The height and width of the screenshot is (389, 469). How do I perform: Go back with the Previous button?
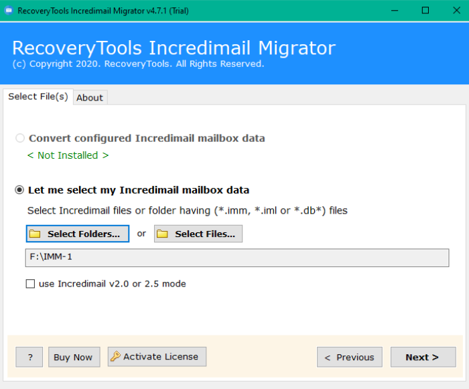350,357
